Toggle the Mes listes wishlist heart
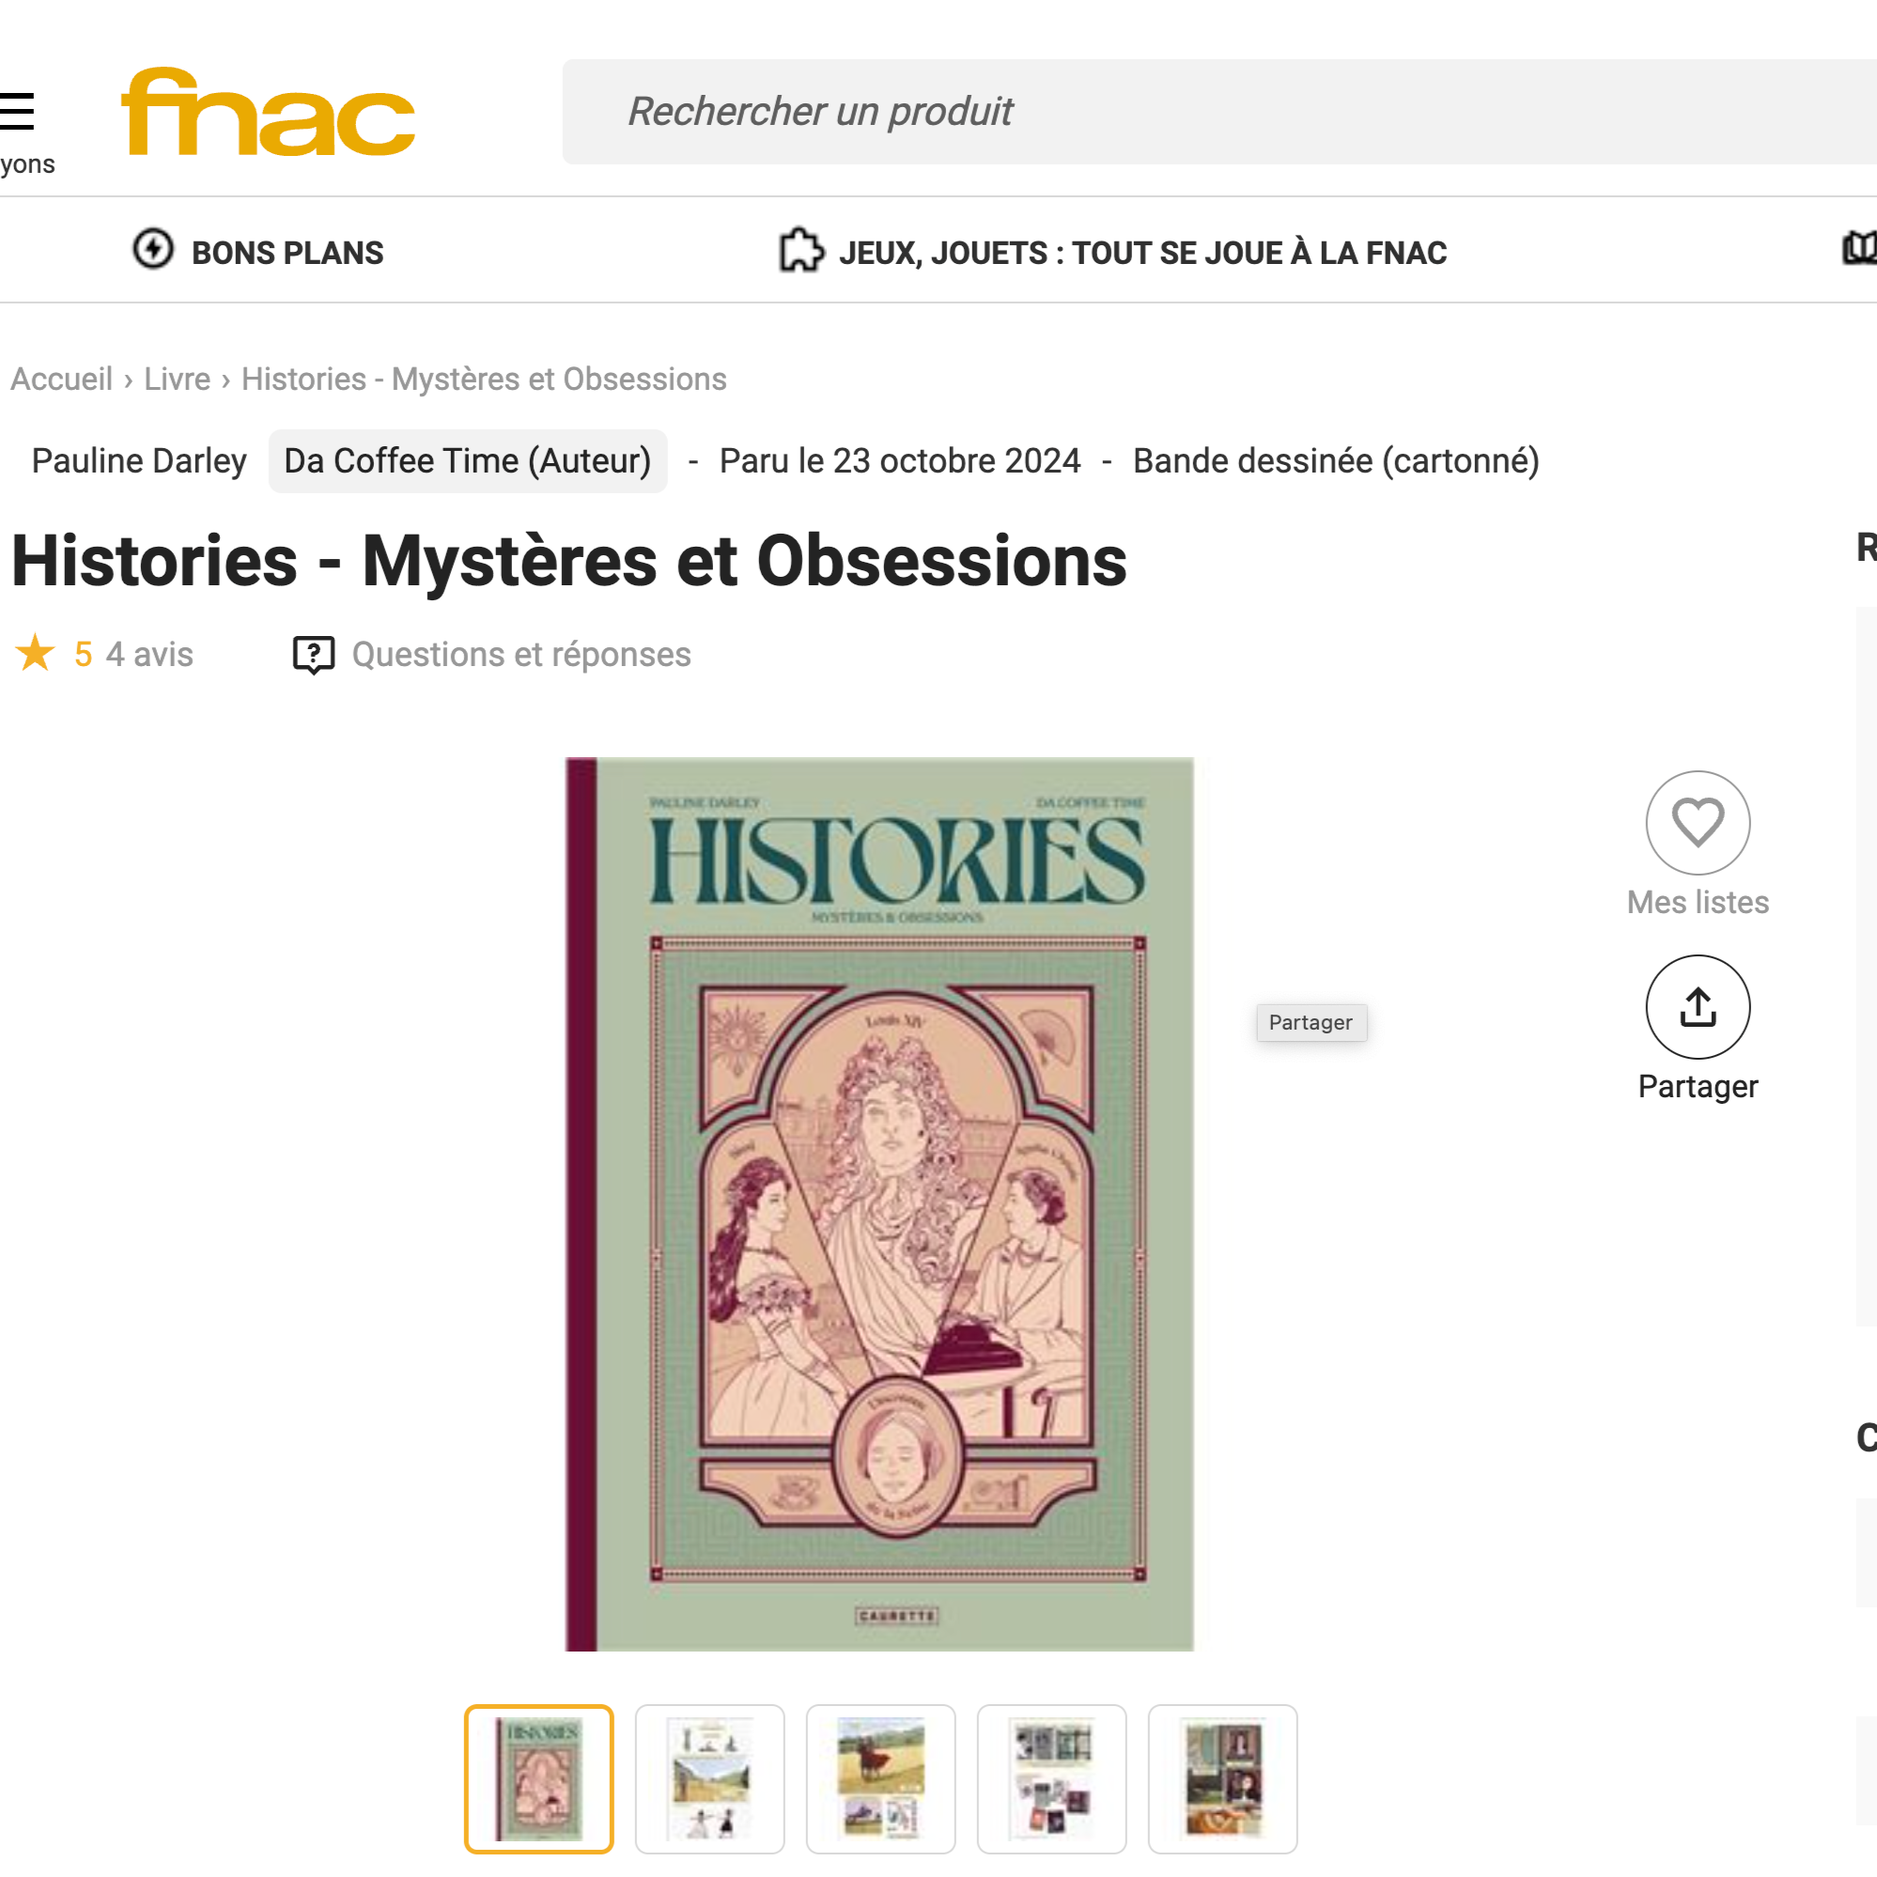This screenshot has height=1877, width=1877. point(1698,822)
